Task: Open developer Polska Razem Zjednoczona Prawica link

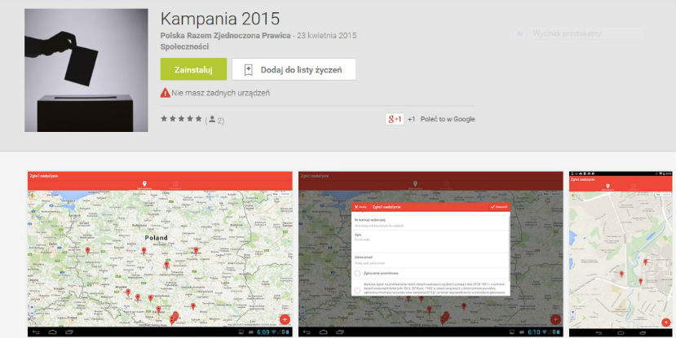Action: coord(226,35)
